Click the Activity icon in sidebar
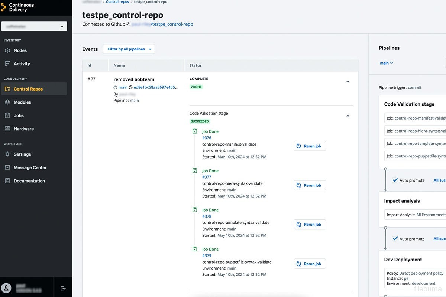Viewport: 446px width, 297px height. [7, 64]
